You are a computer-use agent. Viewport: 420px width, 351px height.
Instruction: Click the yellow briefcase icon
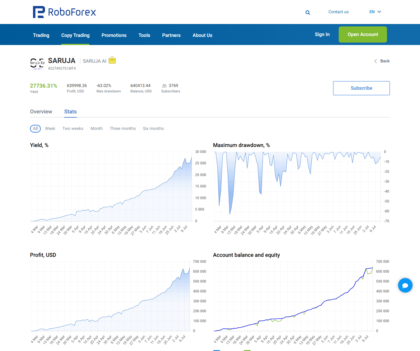(x=112, y=60)
